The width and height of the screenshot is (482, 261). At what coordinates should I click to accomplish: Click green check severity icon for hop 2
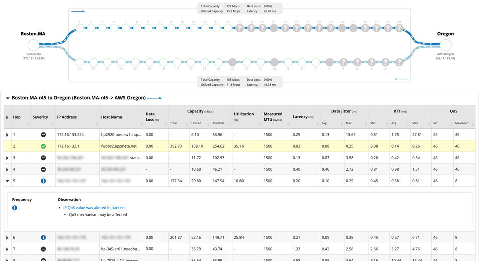click(x=43, y=146)
